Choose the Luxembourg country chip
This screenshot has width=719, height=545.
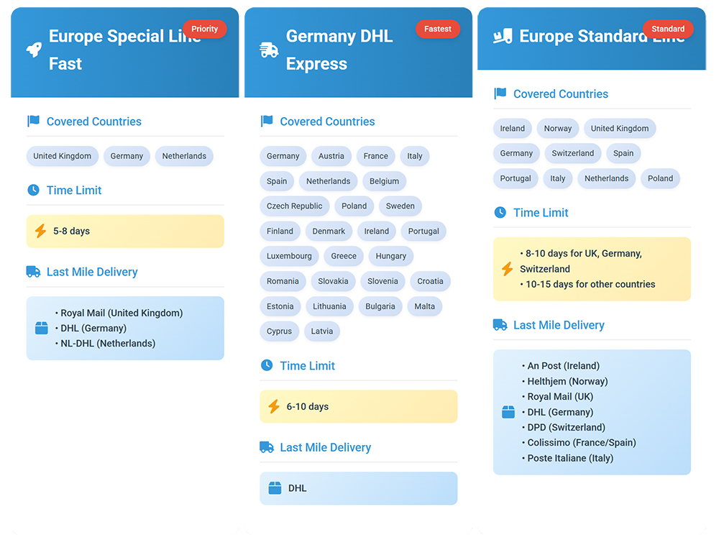point(289,256)
